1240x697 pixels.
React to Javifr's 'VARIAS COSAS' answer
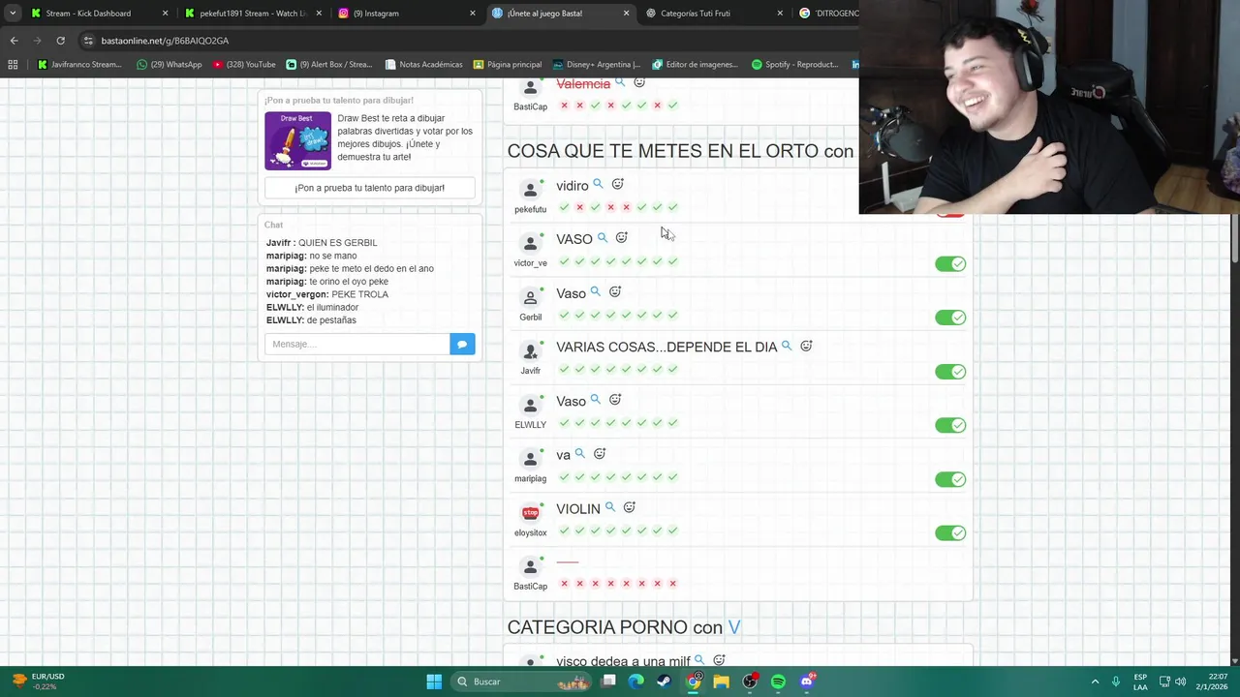805,346
